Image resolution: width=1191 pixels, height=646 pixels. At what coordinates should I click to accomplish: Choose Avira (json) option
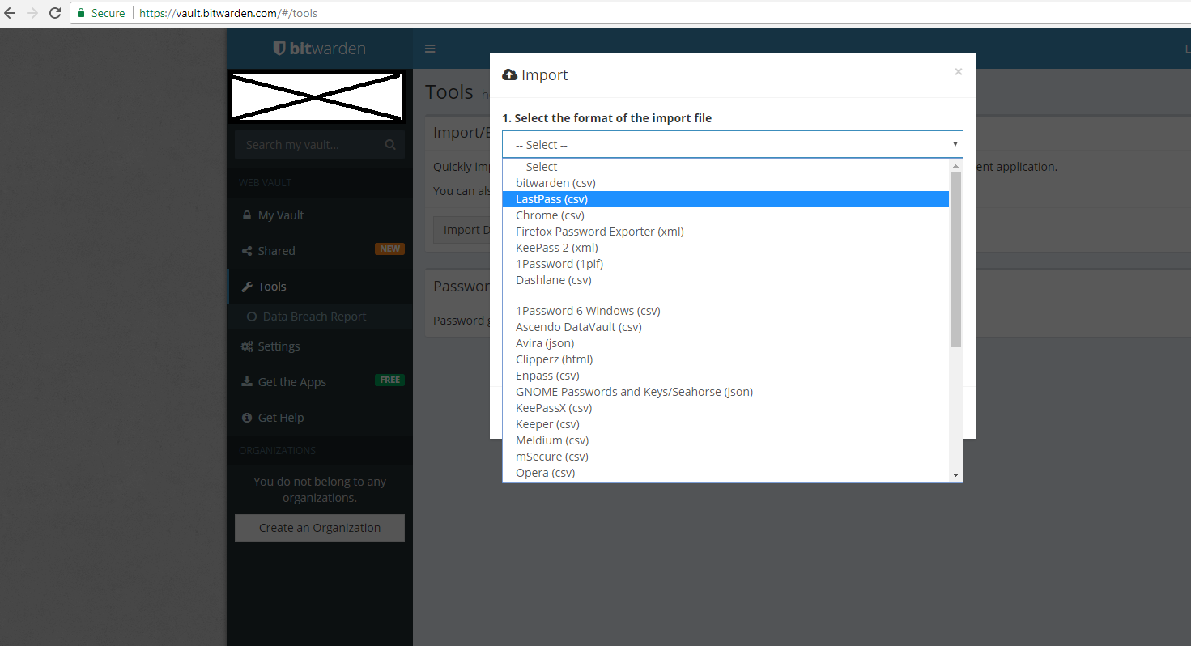(725, 343)
